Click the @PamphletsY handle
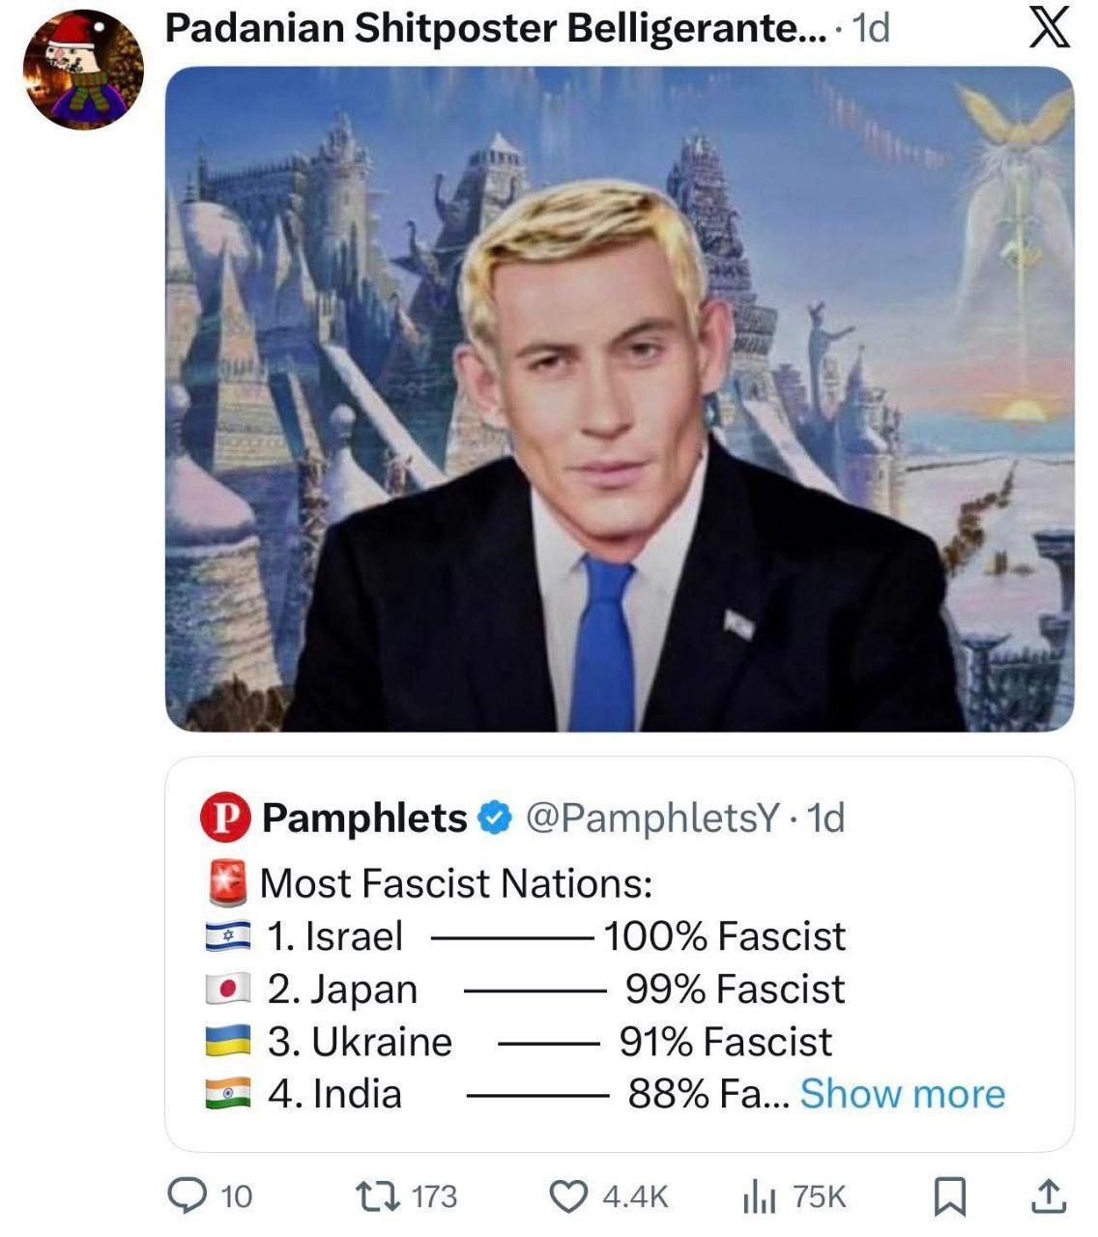This screenshot has width=1098, height=1237. click(652, 818)
